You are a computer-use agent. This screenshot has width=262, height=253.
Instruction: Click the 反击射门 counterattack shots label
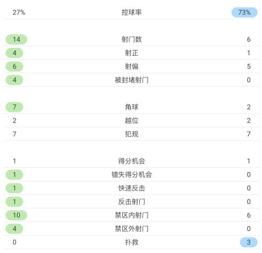point(131,202)
